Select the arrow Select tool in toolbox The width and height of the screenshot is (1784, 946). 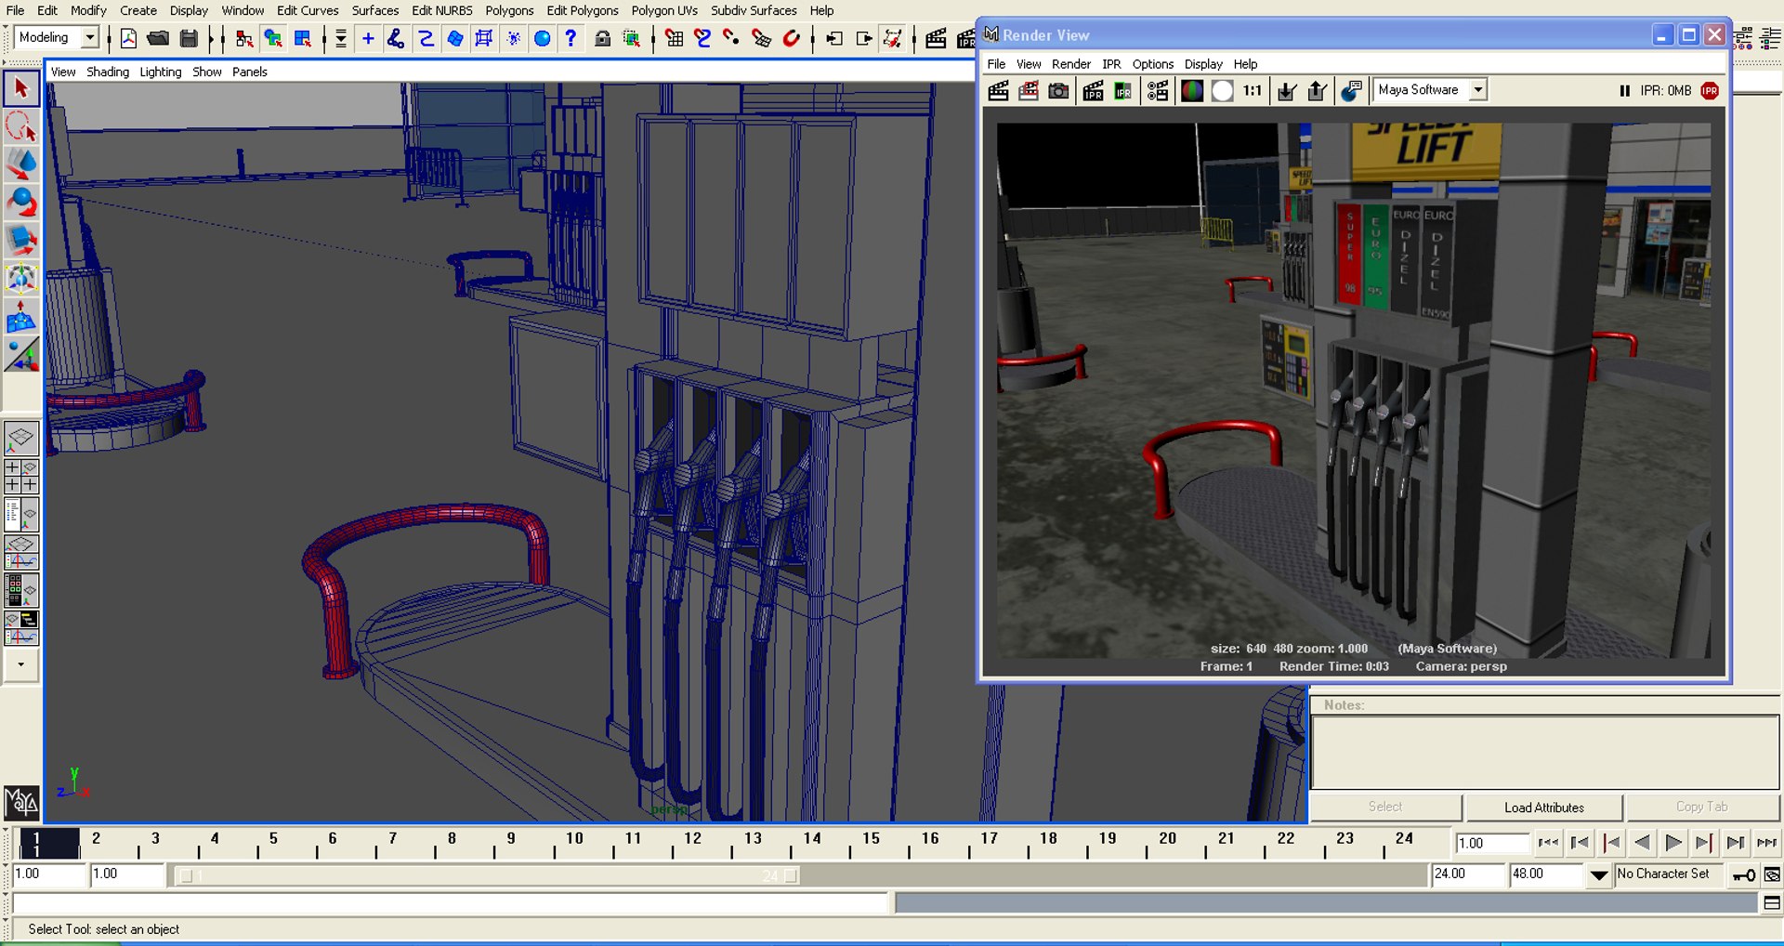pyautogui.click(x=21, y=89)
